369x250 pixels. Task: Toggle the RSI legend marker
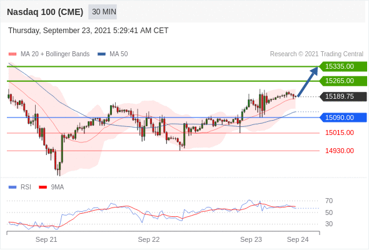(x=13, y=187)
